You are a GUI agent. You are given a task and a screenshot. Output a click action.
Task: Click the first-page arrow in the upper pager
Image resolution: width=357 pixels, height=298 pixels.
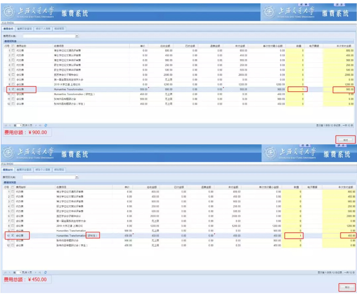click(x=6, y=125)
